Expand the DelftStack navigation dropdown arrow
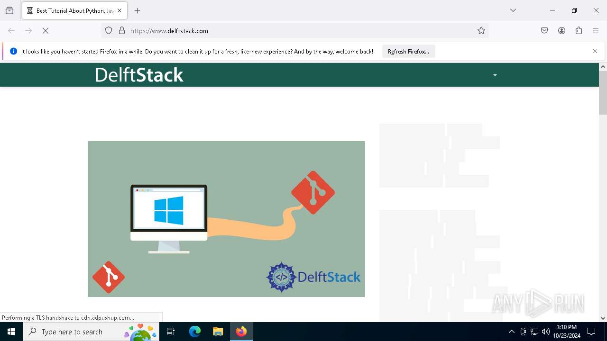607x341 pixels. click(x=495, y=75)
